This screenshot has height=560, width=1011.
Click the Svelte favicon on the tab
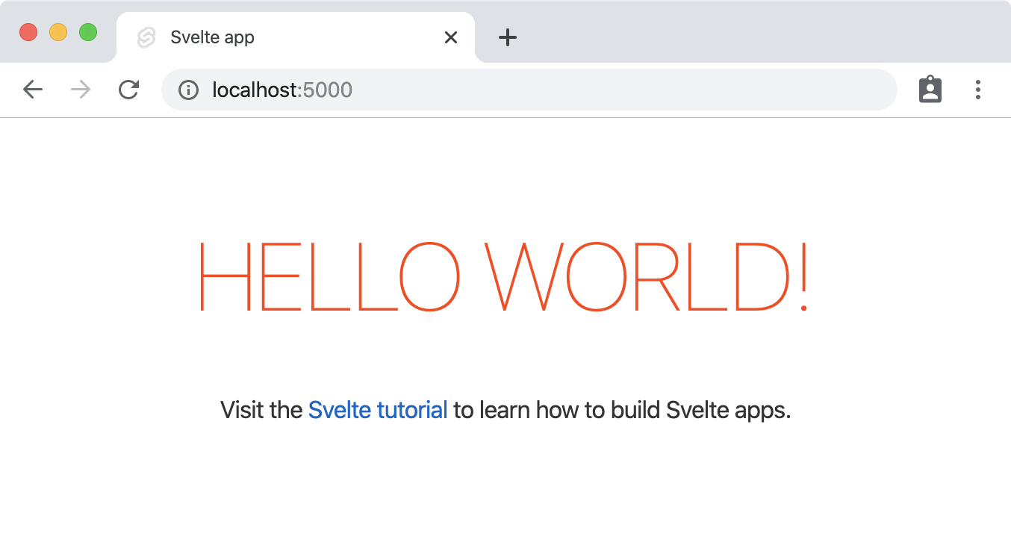click(146, 37)
